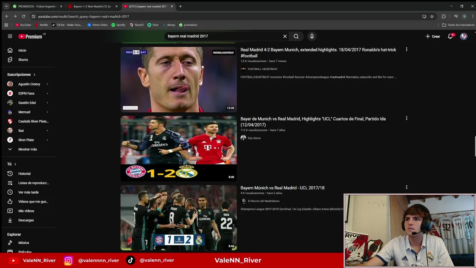Open more options for Cuartos de Final video

[x=406, y=118]
